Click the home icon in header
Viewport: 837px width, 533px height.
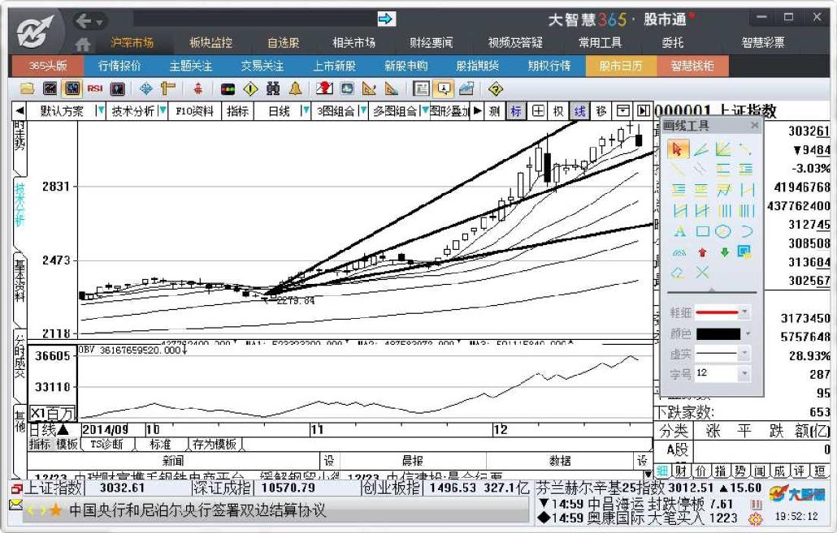coord(83,44)
